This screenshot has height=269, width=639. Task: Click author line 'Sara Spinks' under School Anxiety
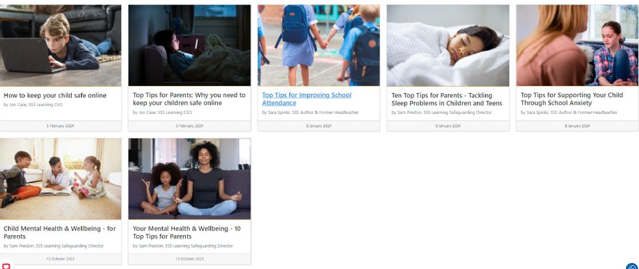pos(569,112)
